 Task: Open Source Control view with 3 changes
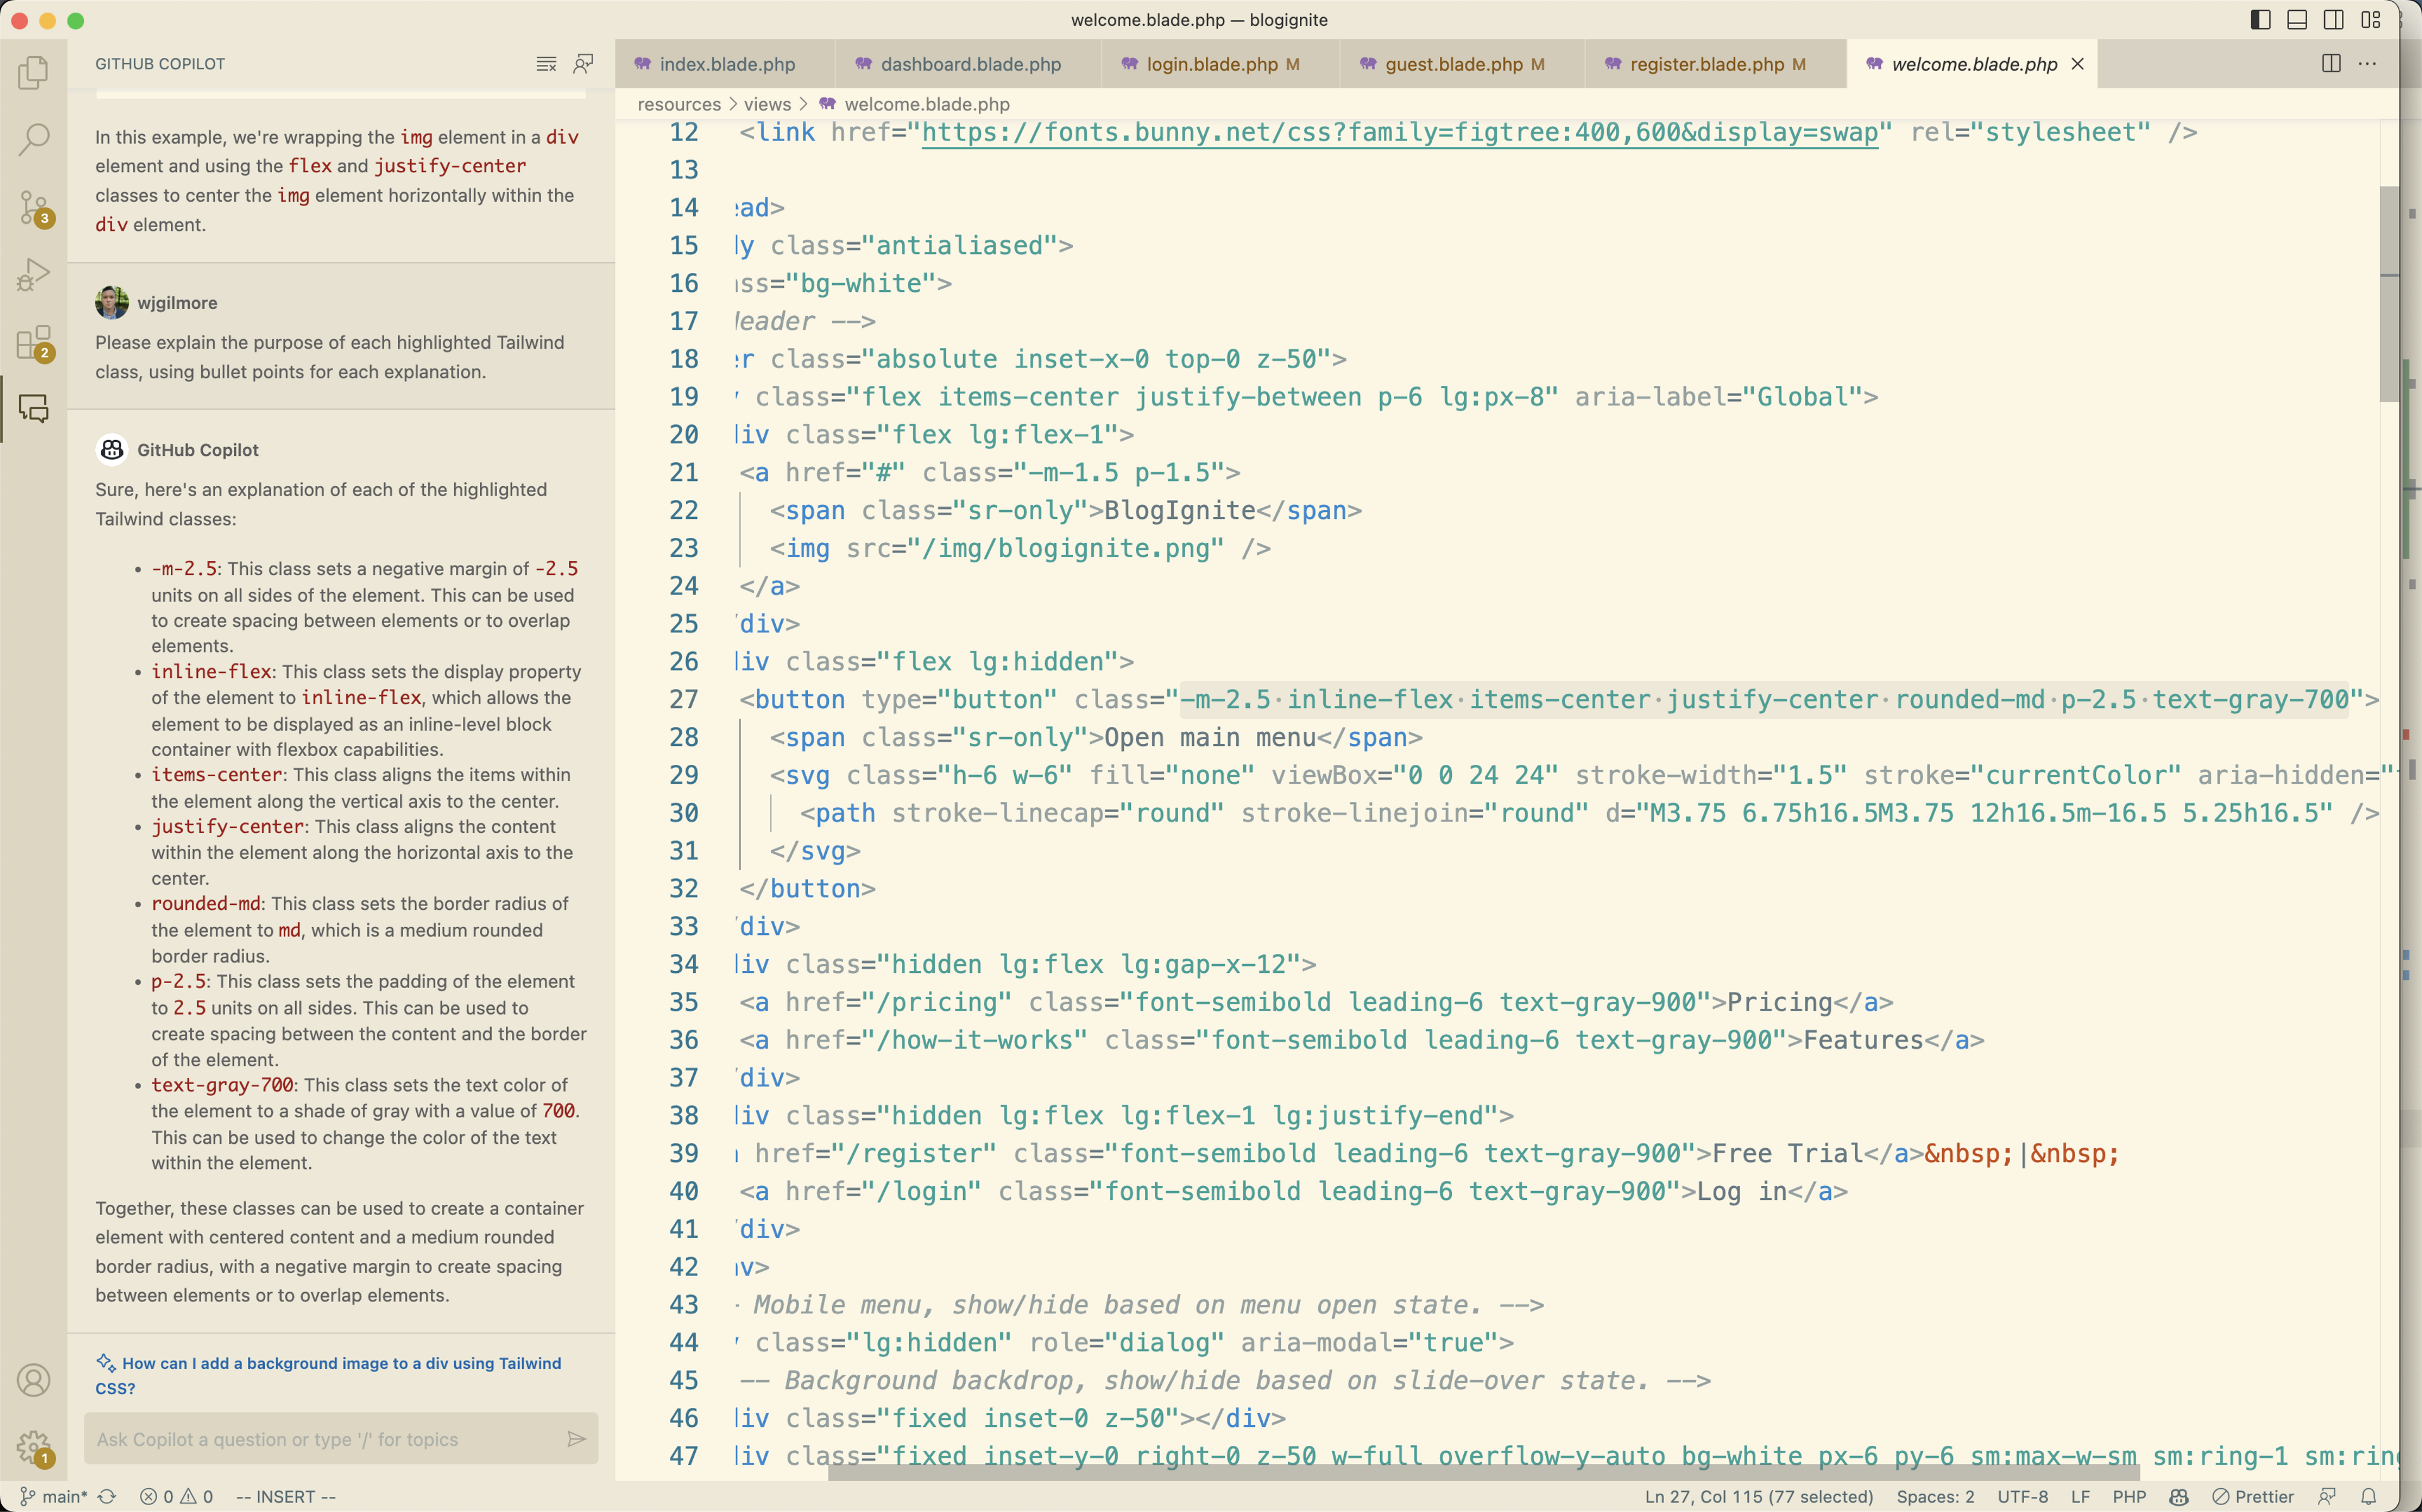(x=33, y=207)
